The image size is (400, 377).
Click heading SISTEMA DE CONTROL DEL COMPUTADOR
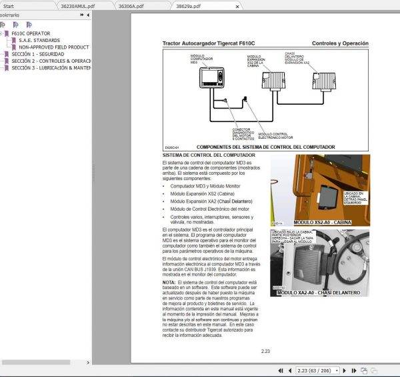[209, 155]
